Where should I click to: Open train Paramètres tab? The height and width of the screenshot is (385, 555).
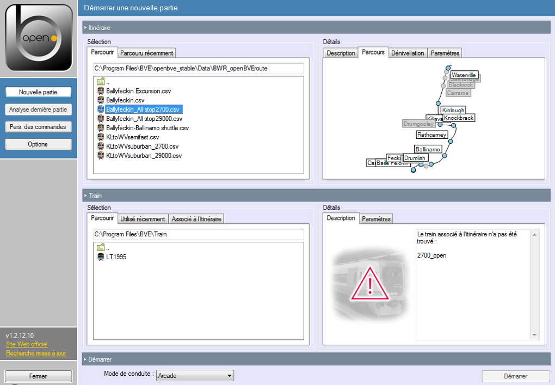pyautogui.click(x=376, y=219)
